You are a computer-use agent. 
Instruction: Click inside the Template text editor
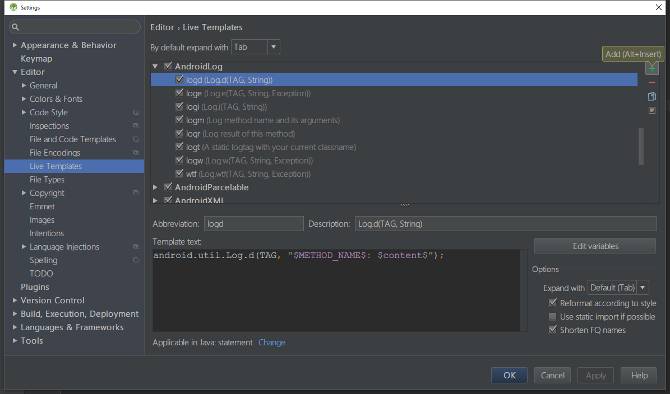(336, 290)
